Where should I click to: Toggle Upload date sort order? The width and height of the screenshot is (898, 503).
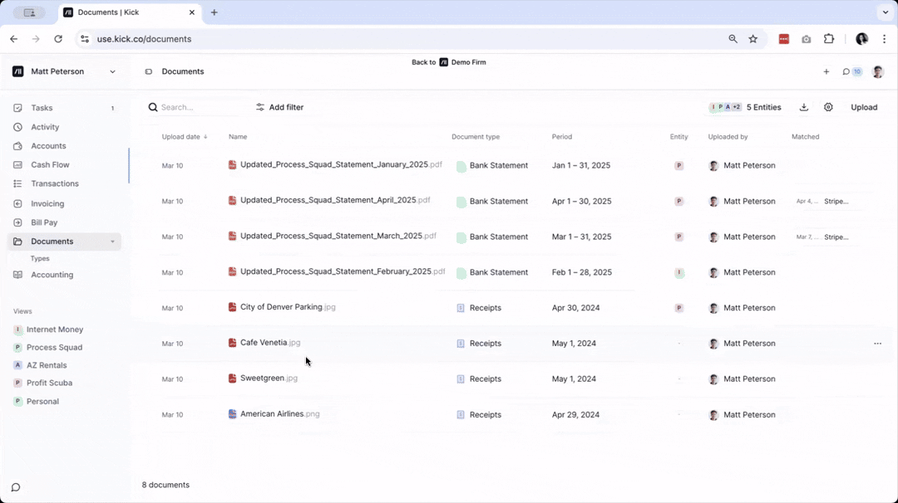[184, 136]
